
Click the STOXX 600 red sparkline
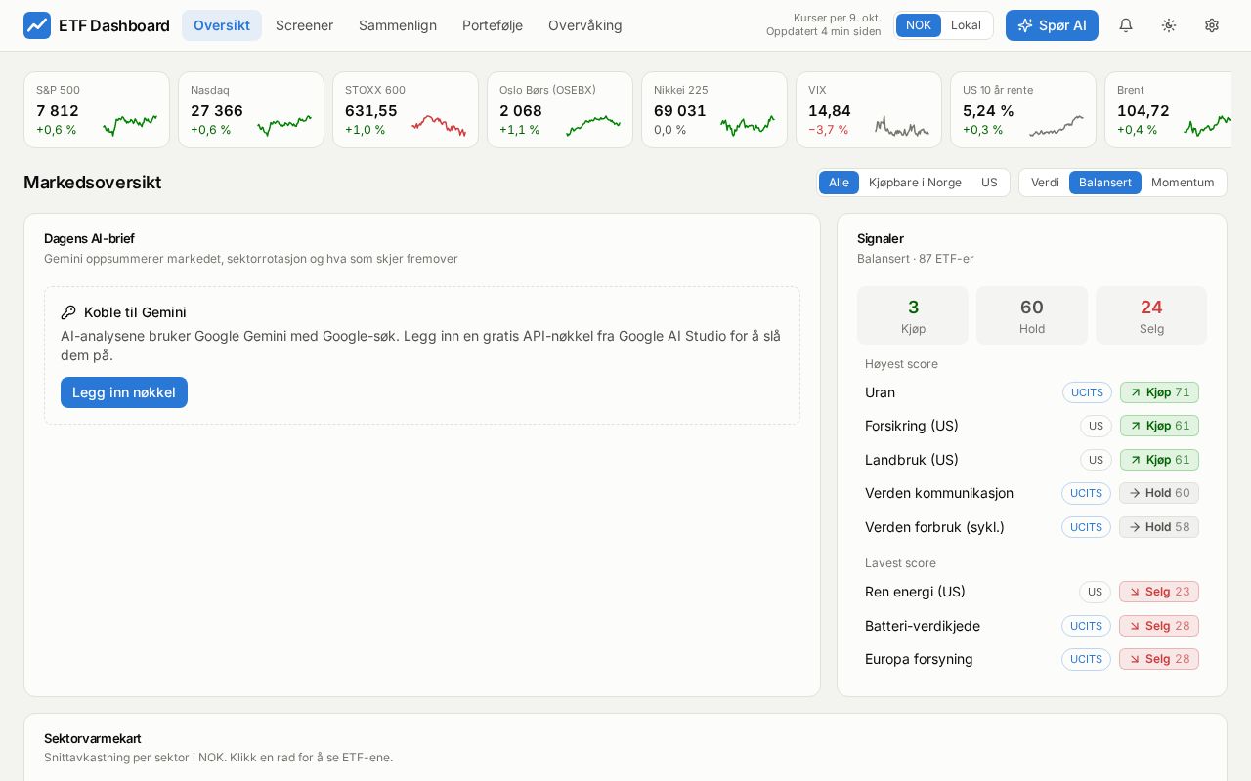tap(439, 125)
